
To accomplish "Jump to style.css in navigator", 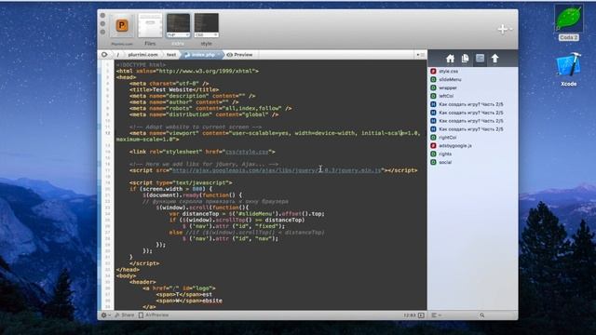I will pyautogui.click(x=448, y=71).
